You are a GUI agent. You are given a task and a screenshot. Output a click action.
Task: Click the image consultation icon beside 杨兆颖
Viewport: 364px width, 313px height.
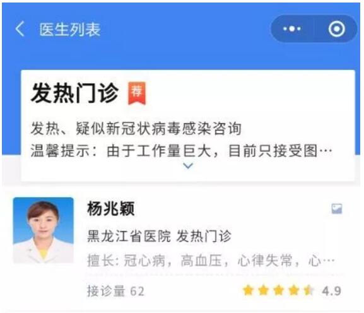pyautogui.click(x=337, y=208)
